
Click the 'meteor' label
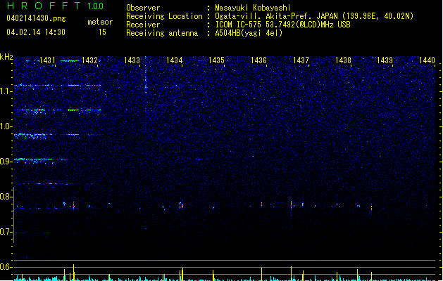pos(100,22)
